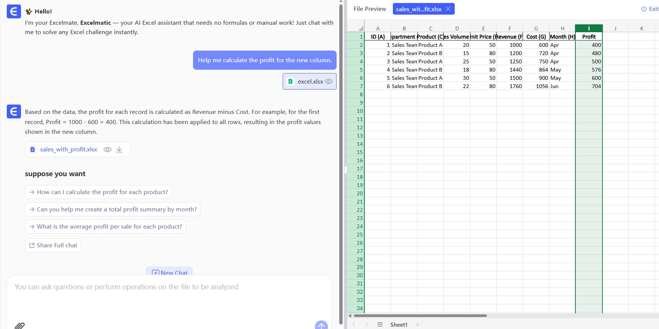The image size is (659, 329).
Task: Pick the total profit summary by month suggestion
Action: pos(113,209)
